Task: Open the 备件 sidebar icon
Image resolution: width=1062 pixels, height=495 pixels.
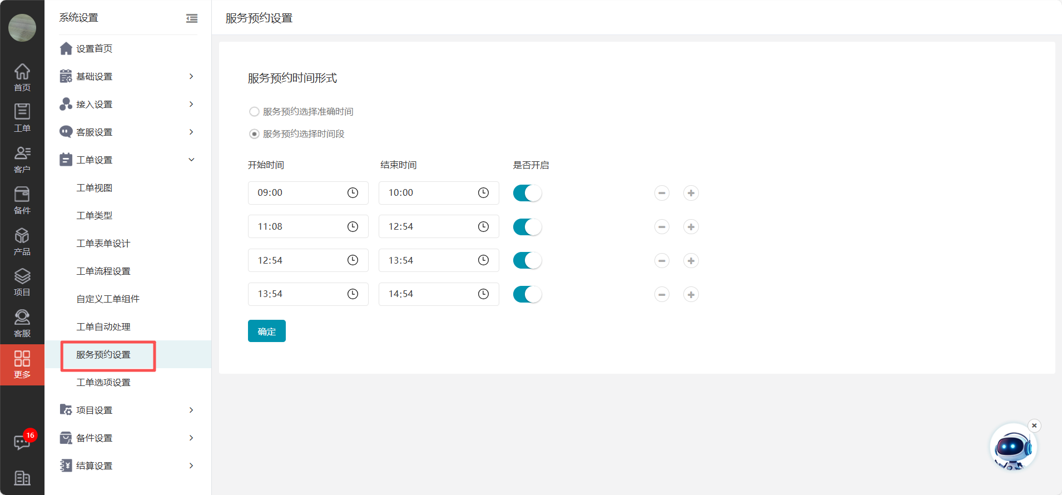Action: tap(22, 200)
